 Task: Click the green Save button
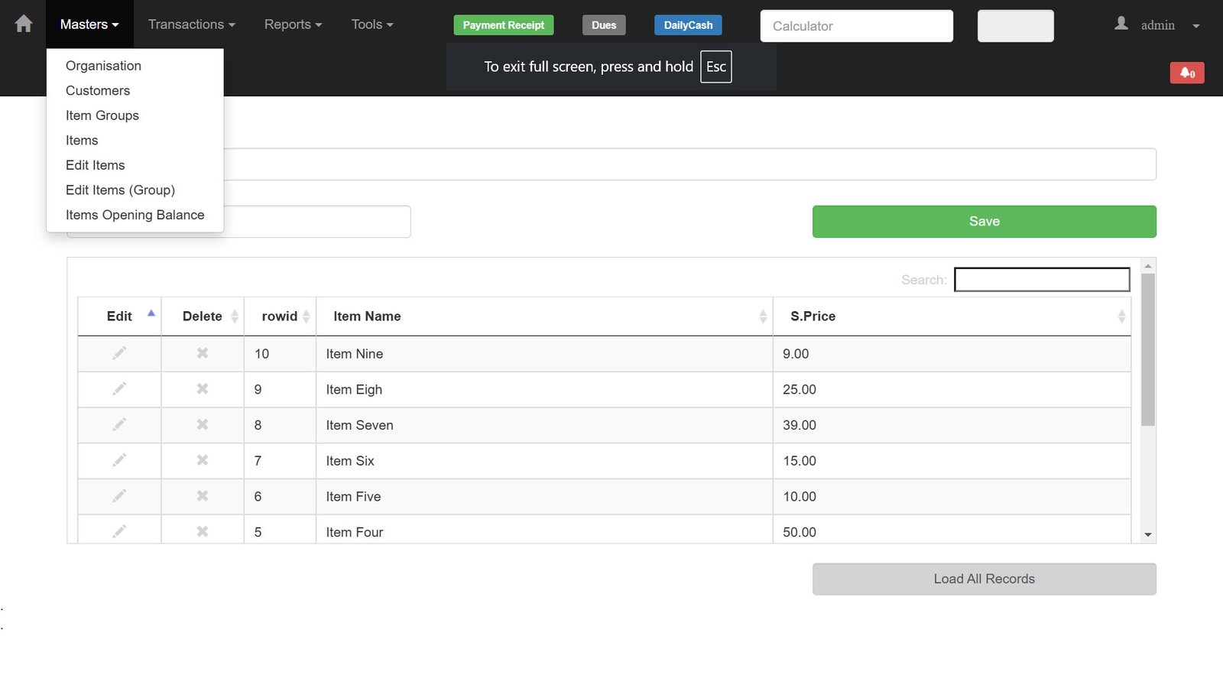coord(984,222)
